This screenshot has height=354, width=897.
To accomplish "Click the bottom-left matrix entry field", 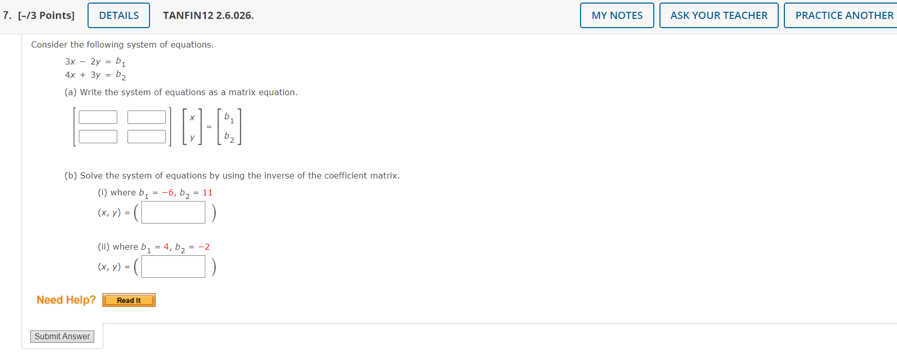I will pos(98,137).
